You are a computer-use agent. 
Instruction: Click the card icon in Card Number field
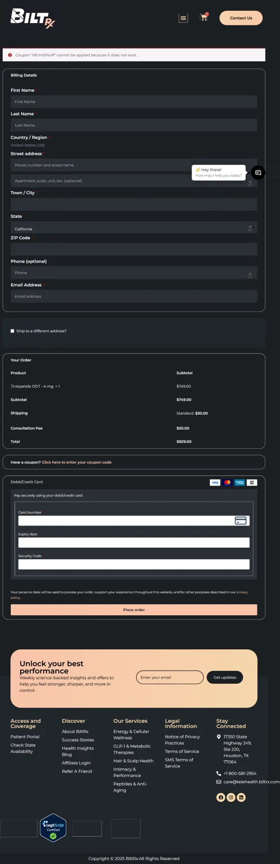(x=241, y=521)
